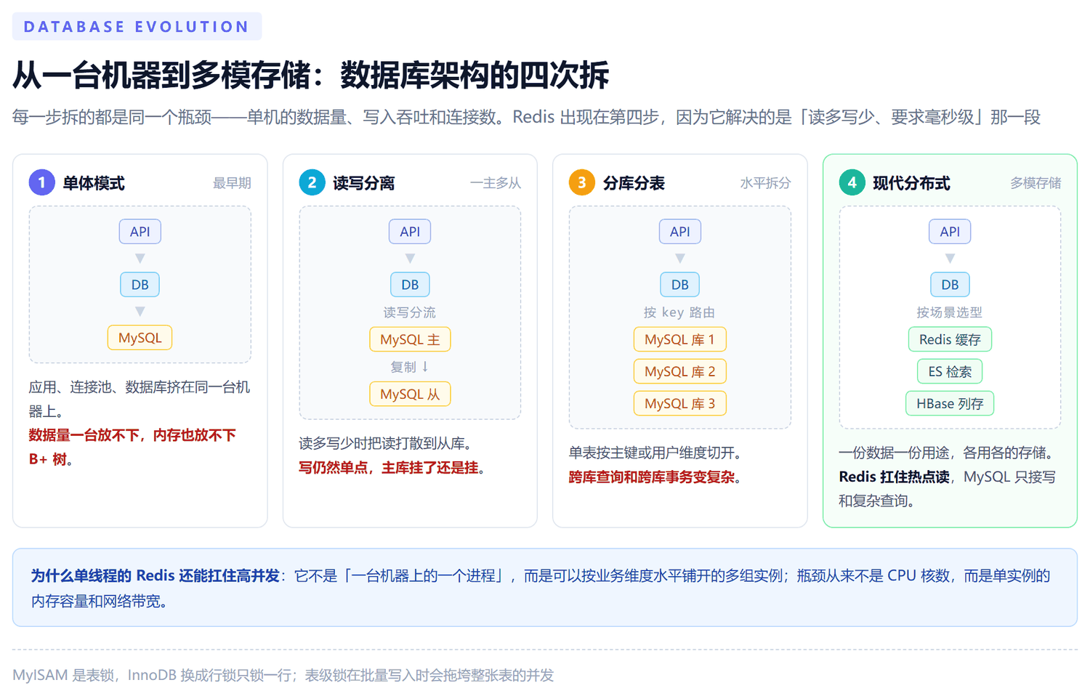Select the ES 检索 chip
This screenshot has width=1090, height=696.
click(950, 371)
